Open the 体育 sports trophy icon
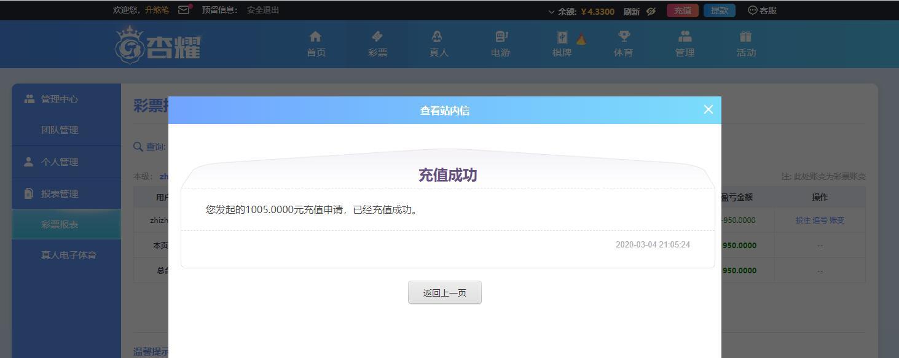 623,44
